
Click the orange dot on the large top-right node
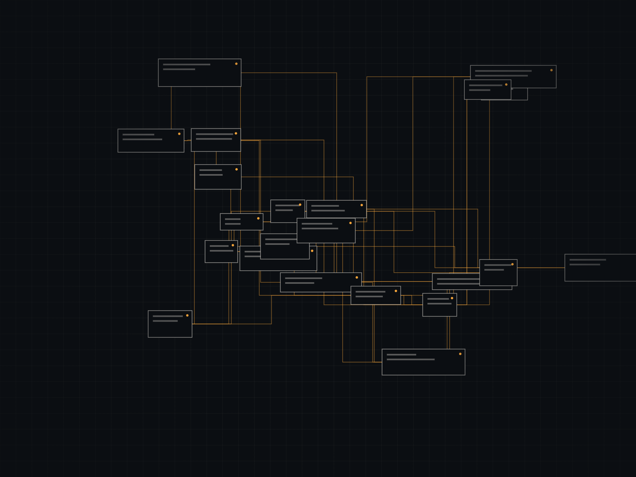click(x=551, y=70)
